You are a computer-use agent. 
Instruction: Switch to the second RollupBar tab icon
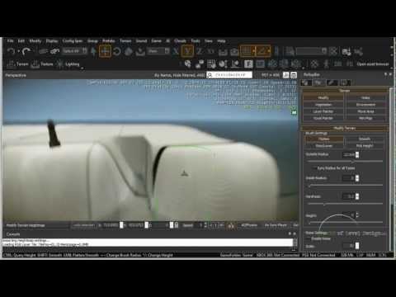[x=318, y=82]
